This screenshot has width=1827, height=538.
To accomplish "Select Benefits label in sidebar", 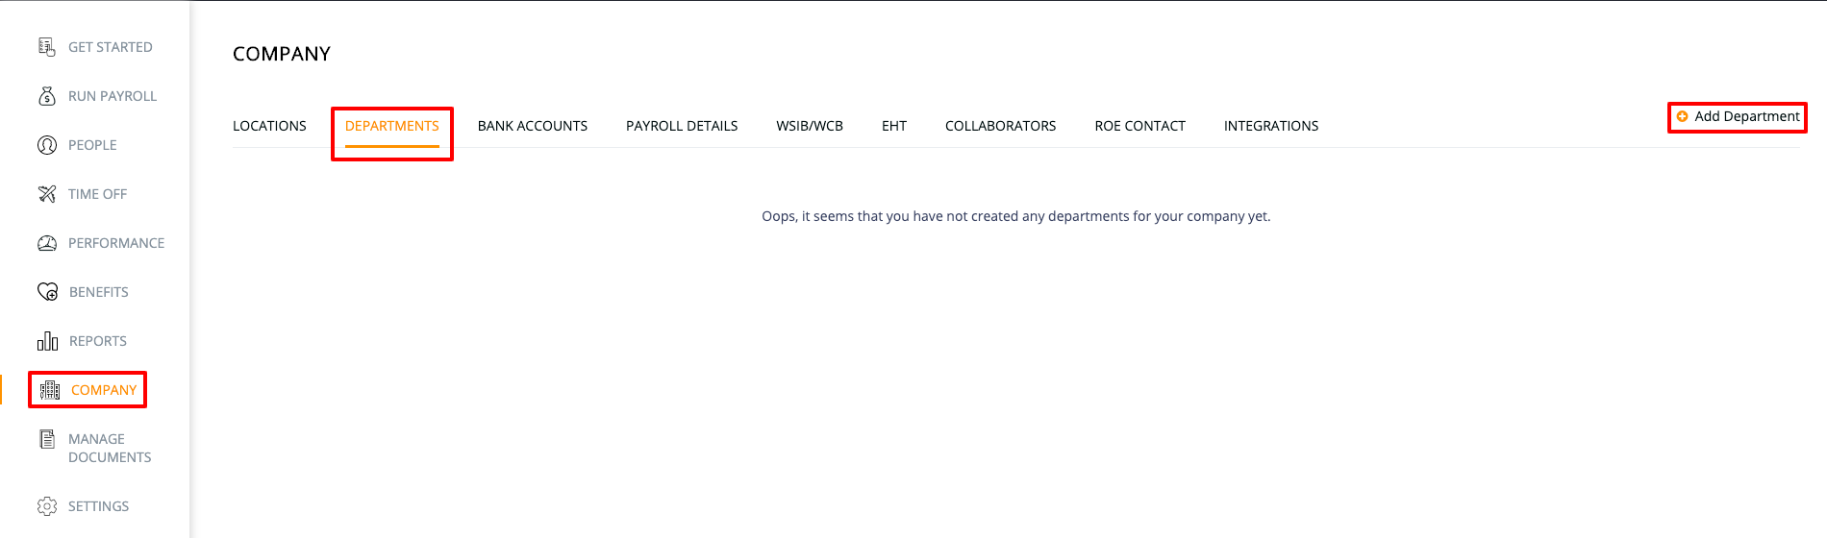I will coord(99,292).
